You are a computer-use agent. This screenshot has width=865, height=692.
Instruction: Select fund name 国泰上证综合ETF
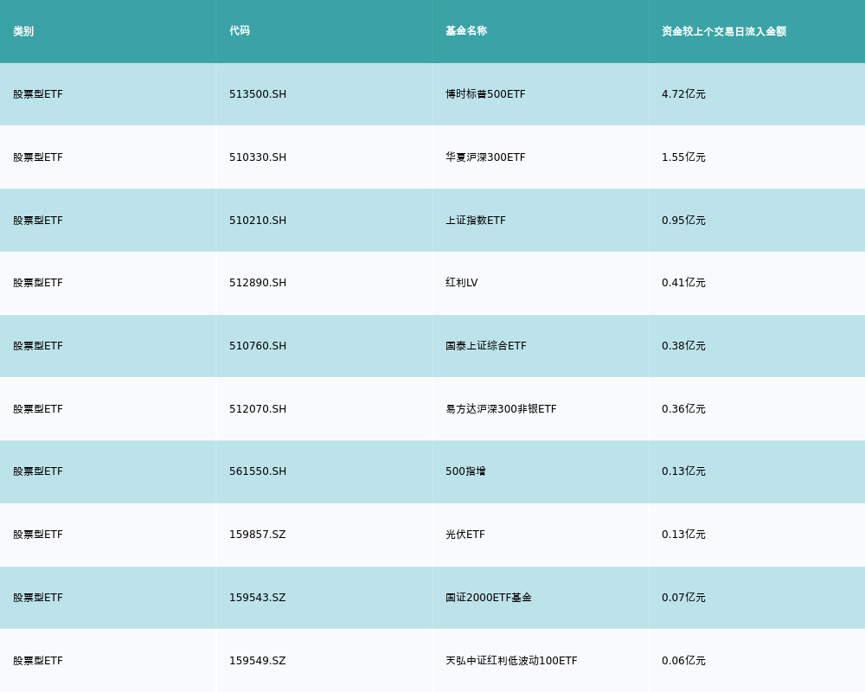pos(486,346)
